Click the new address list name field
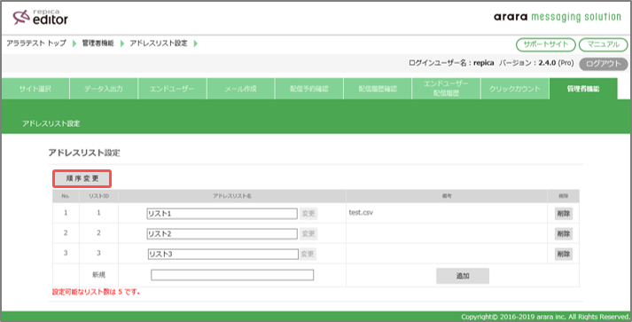Viewport: 632px width, 322px height. 232,275
